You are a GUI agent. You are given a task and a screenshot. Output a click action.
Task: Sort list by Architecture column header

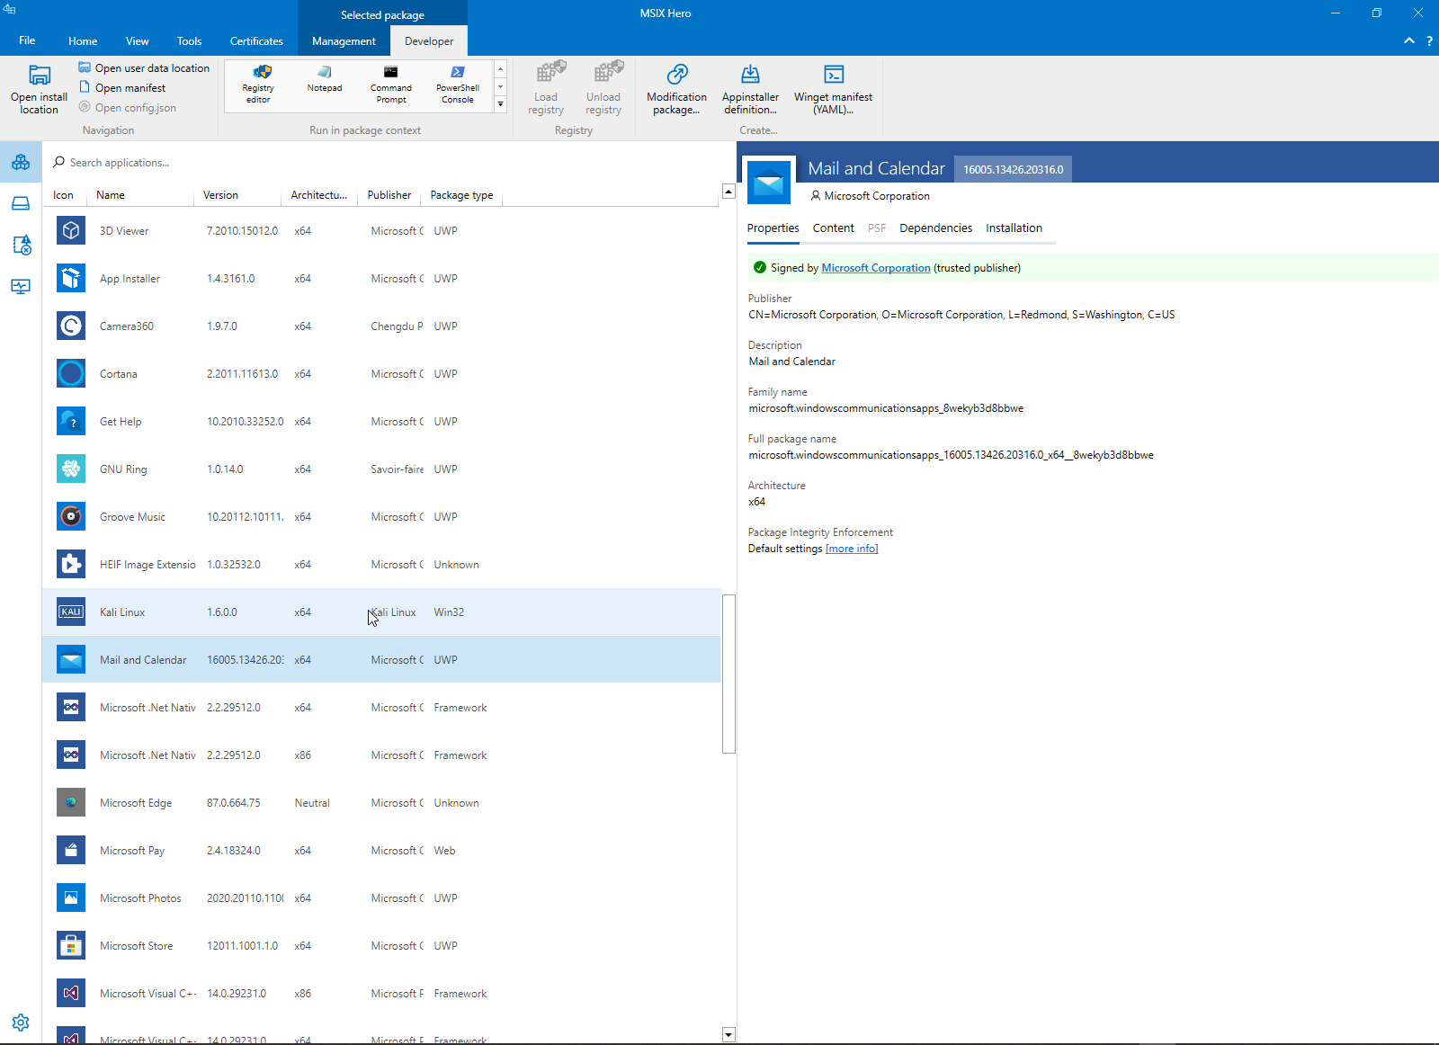coord(318,195)
